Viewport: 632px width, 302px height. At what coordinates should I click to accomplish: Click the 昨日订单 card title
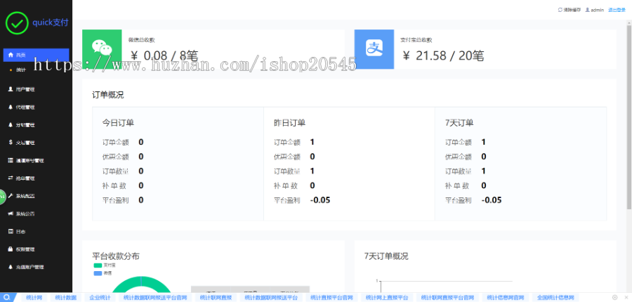(x=289, y=123)
